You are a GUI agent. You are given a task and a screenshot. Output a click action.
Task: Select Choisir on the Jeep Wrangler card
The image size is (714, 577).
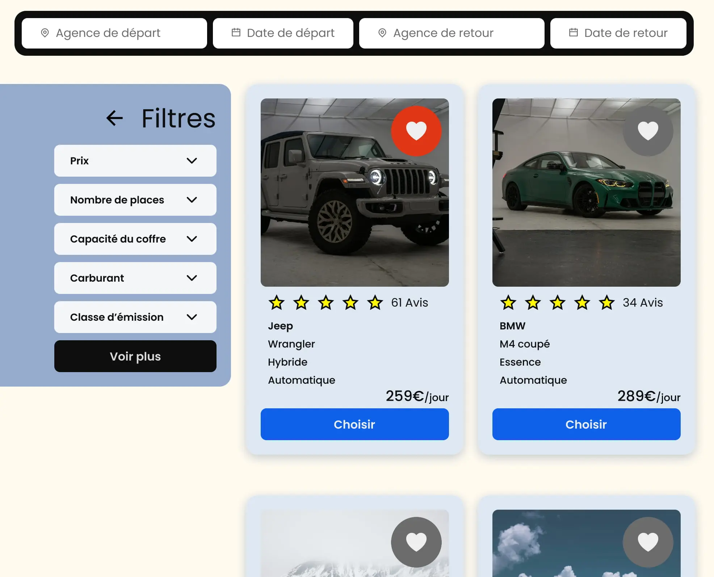pos(354,424)
